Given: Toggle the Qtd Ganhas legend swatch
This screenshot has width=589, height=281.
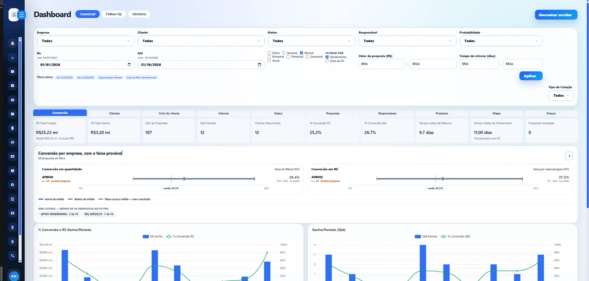Looking at the screenshot, I should [418, 236].
